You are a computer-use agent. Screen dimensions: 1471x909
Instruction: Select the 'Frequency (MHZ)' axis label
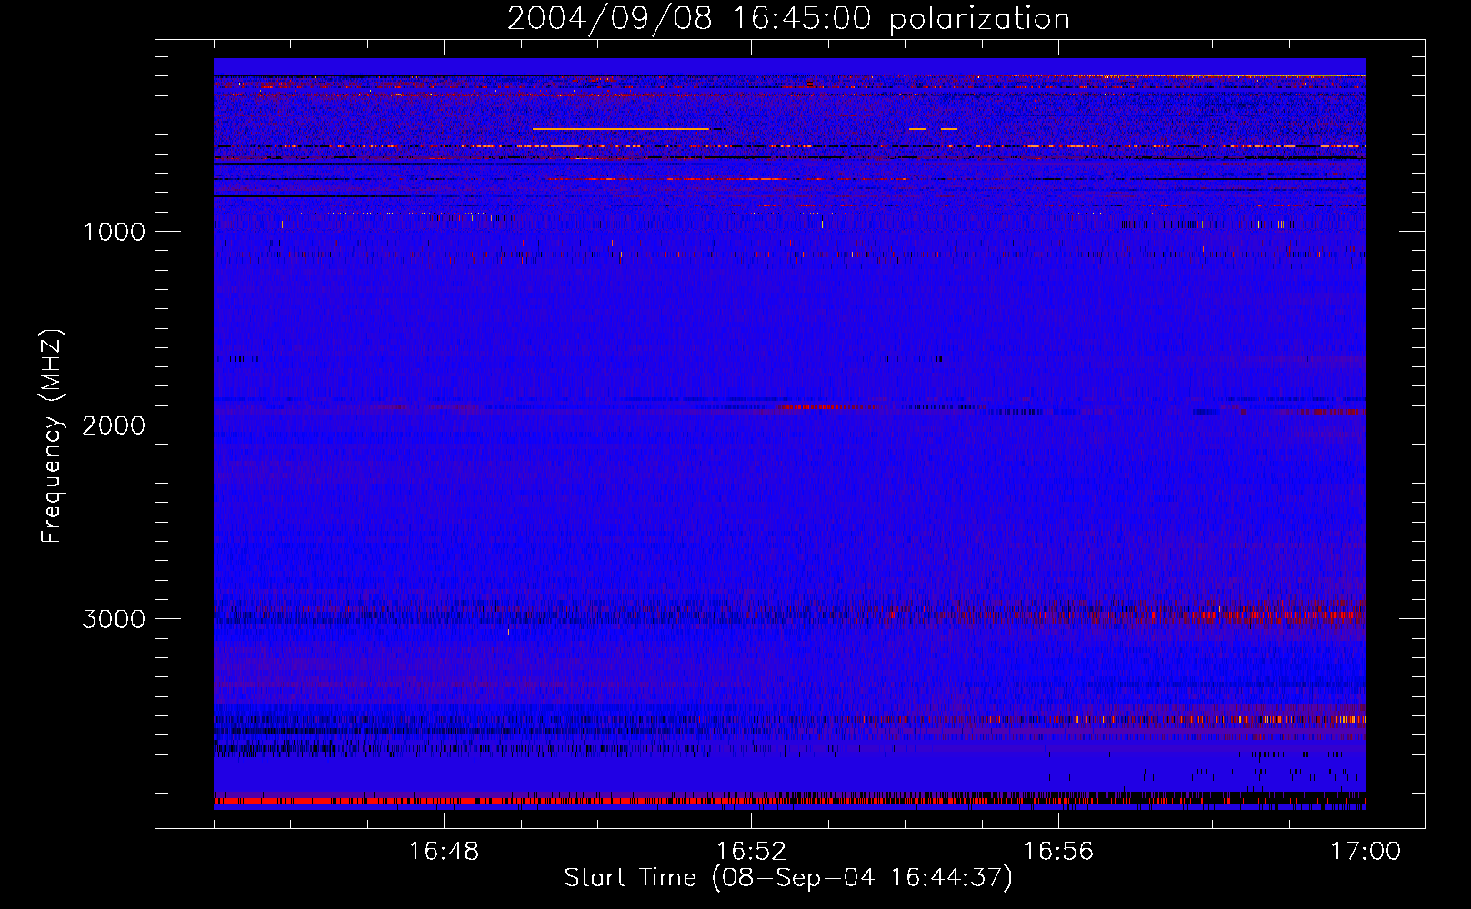[53, 436]
